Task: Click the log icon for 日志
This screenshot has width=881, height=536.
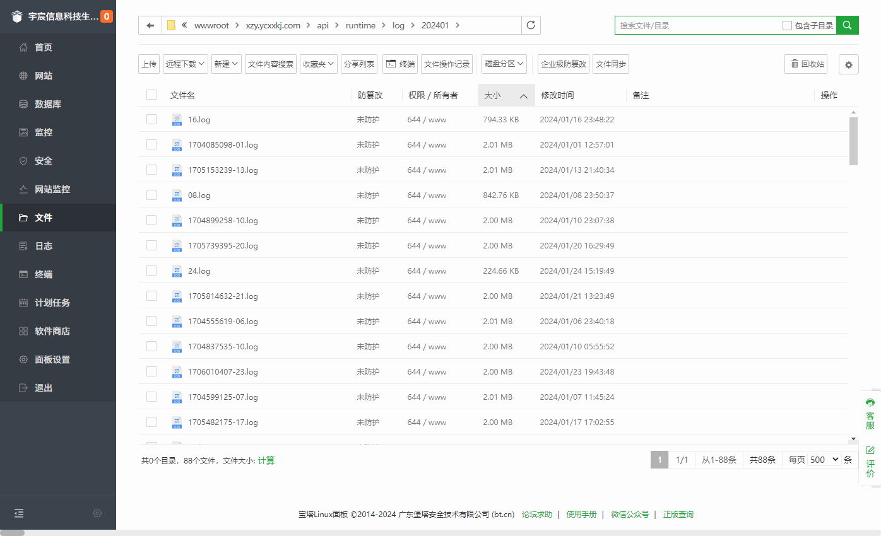Action: (x=23, y=246)
